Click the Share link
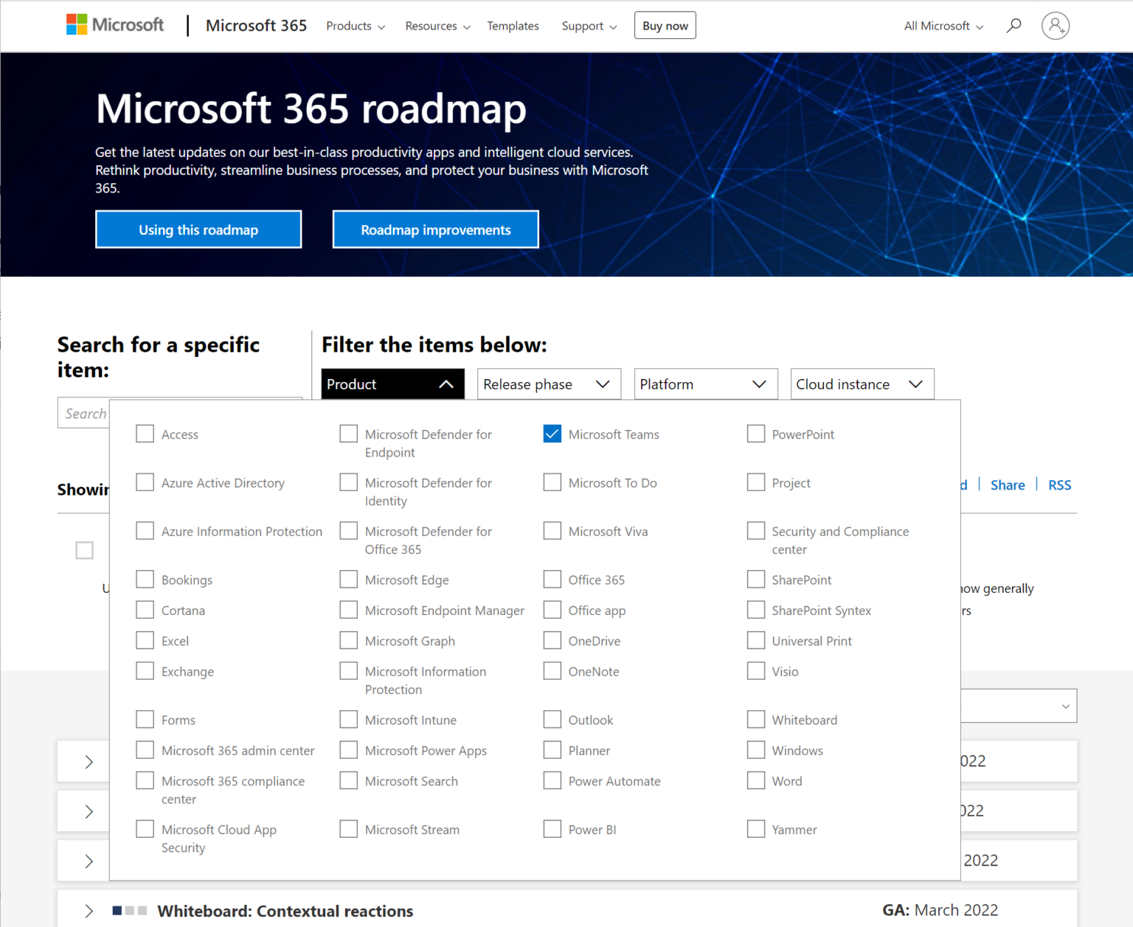The image size is (1133, 927). 1007,485
